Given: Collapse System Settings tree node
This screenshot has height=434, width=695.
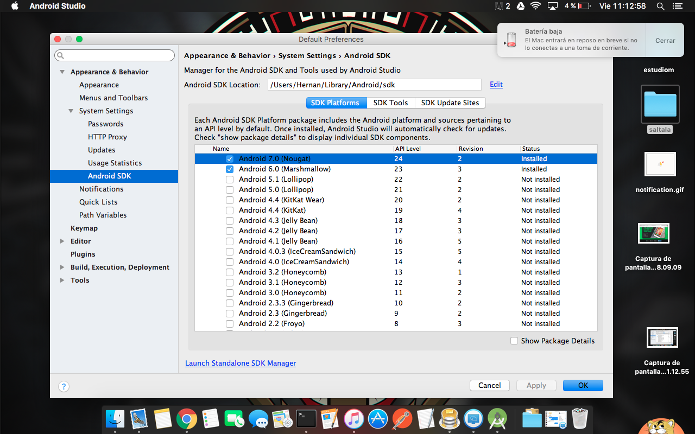Looking at the screenshot, I should click(71, 111).
